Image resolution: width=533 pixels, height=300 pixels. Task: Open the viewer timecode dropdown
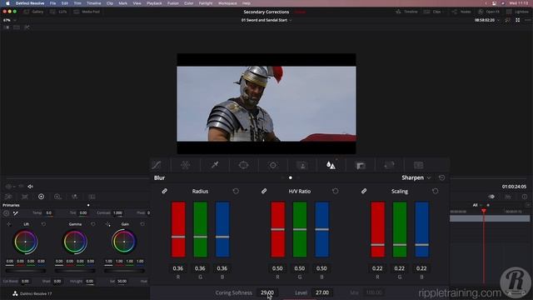(487, 20)
